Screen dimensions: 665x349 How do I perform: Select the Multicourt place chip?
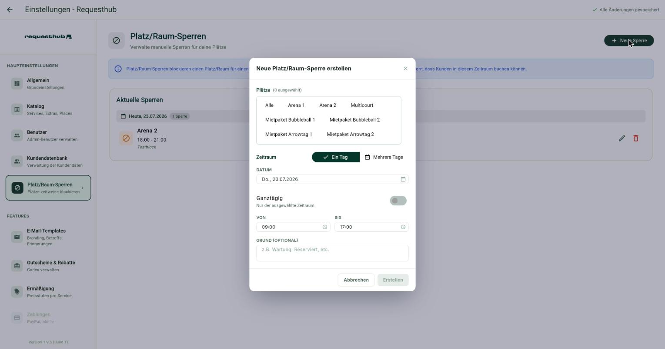tap(362, 105)
